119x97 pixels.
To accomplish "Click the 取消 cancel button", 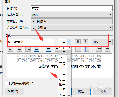I will coord(103,91).
